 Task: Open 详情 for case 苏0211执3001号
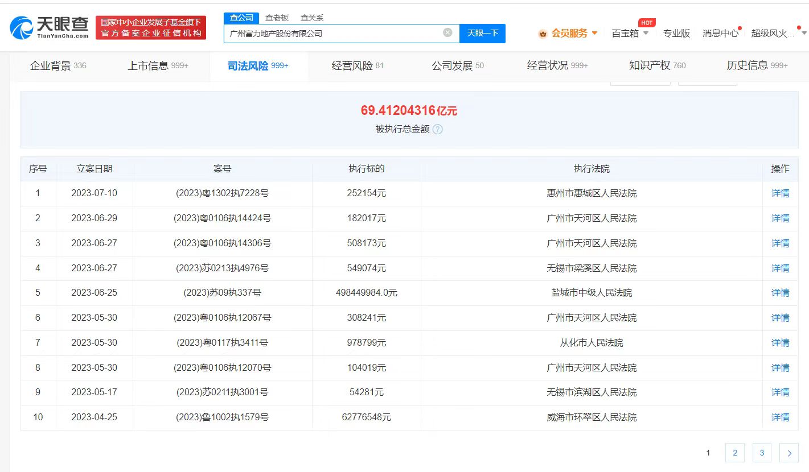(780, 392)
